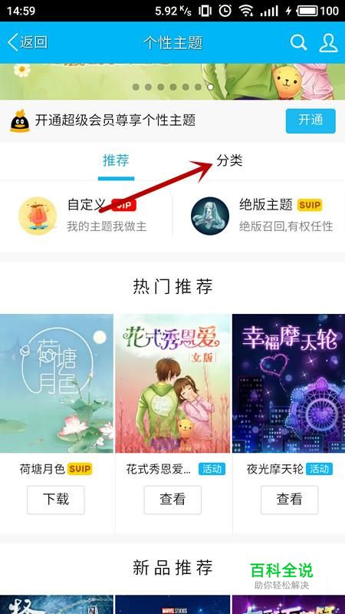Image resolution: width=345 pixels, height=614 pixels.
Task: Select the last banner page dot
Action: (x=210, y=87)
